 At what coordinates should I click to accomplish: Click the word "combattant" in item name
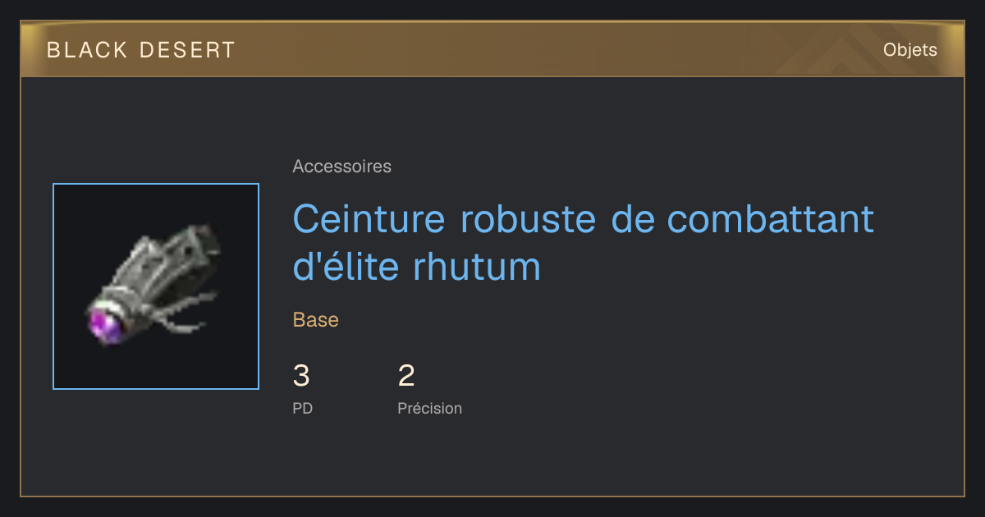[x=770, y=220]
